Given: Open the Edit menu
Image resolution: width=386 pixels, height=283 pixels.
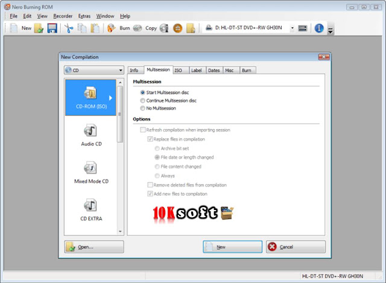Looking at the screenshot, I should [x=27, y=16].
